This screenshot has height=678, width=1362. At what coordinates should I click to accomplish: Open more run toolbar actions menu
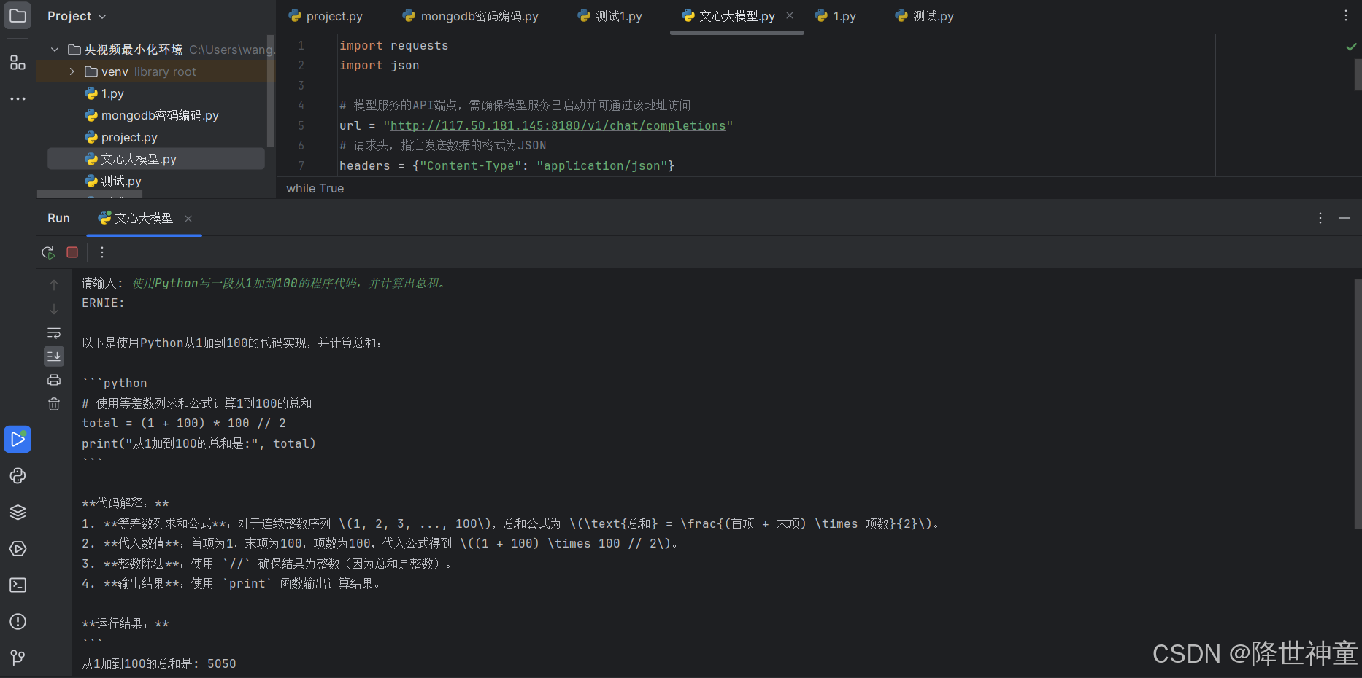(102, 252)
